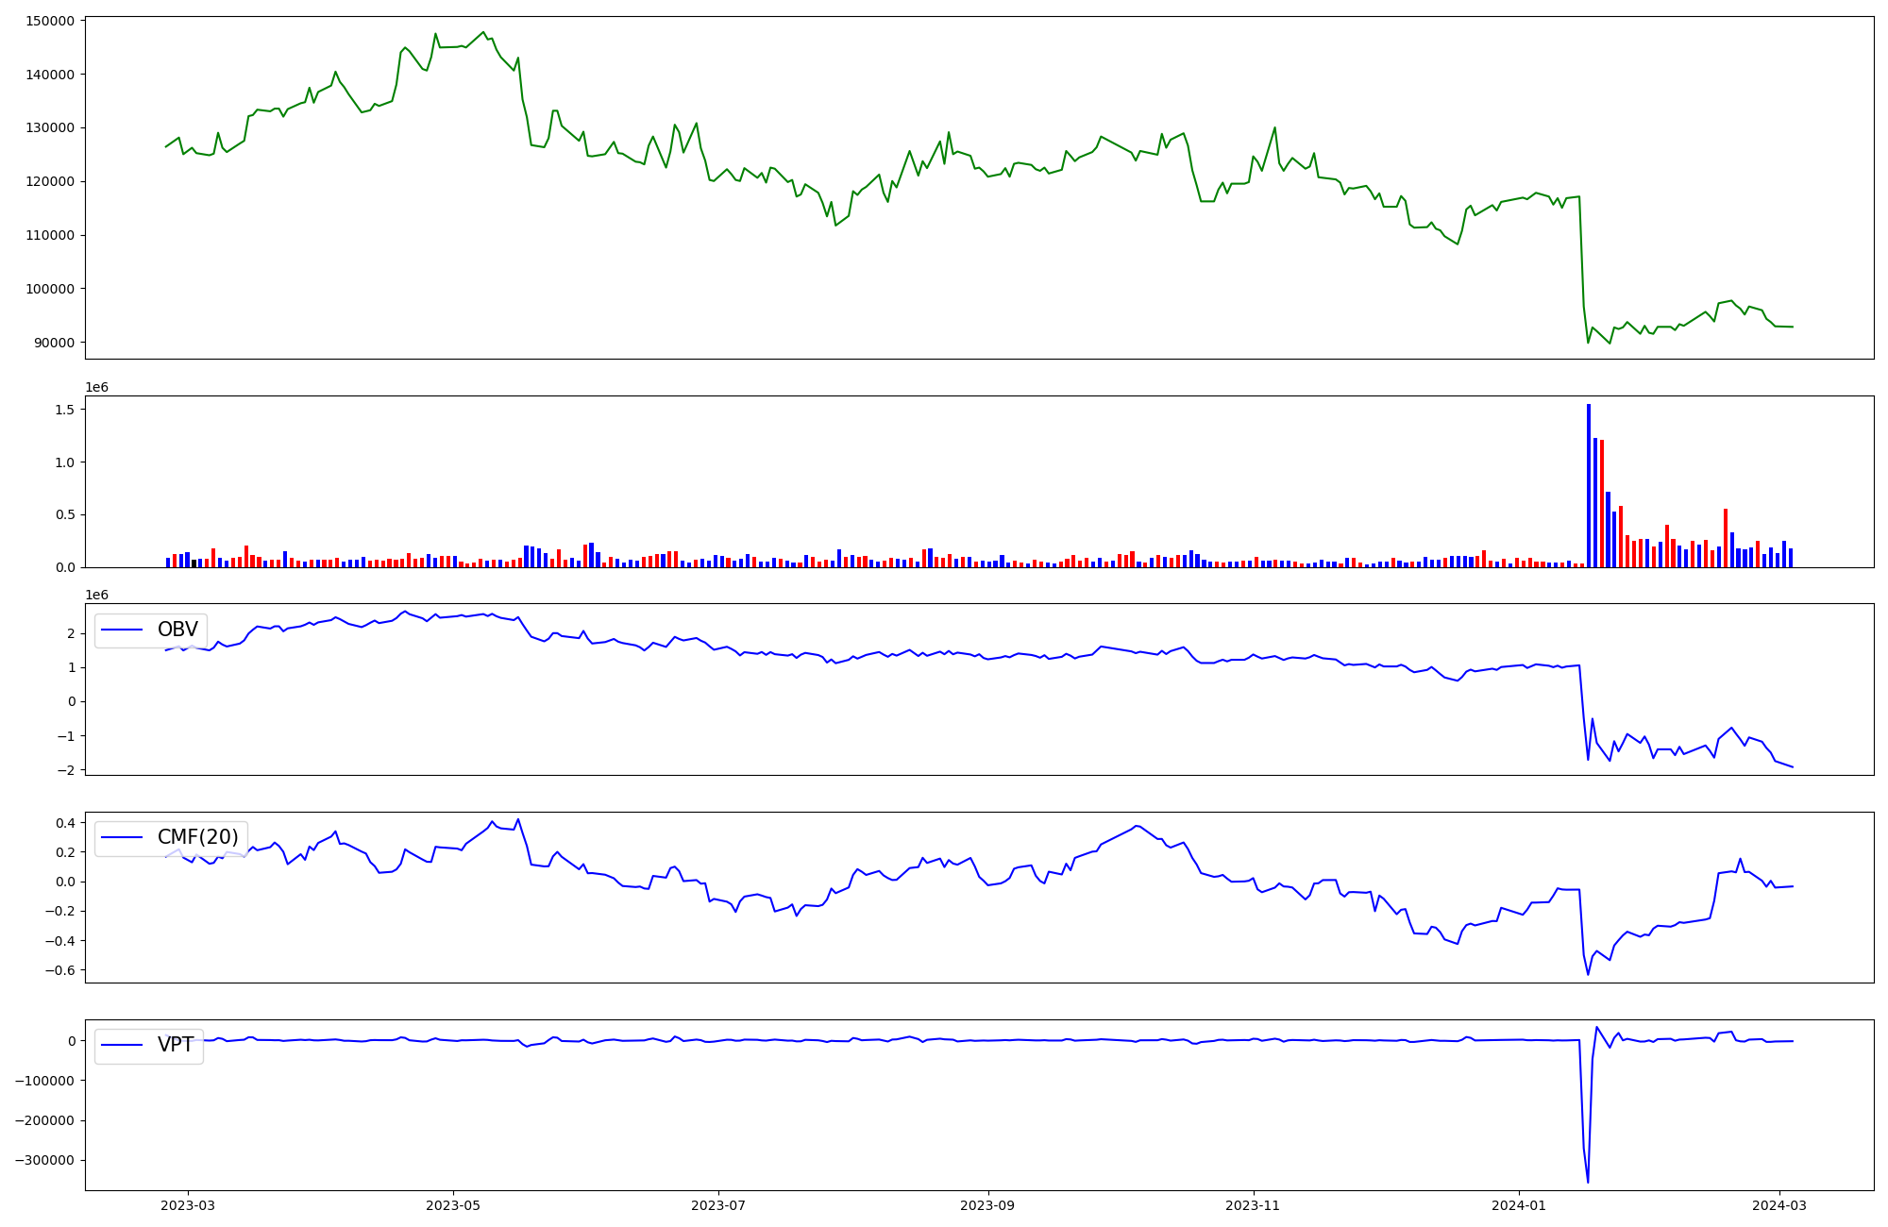Click the tallest blue volume bar
This screenshot has height=1227, width=1888.
[1589, 486]
